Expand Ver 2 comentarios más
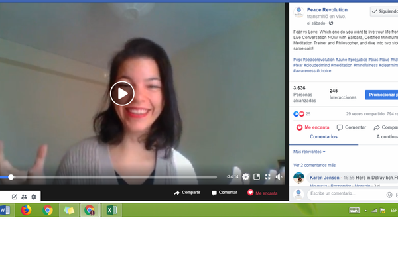Image resolution: width=398 pixels, height=265 pixels. click(x=314, y=165)
